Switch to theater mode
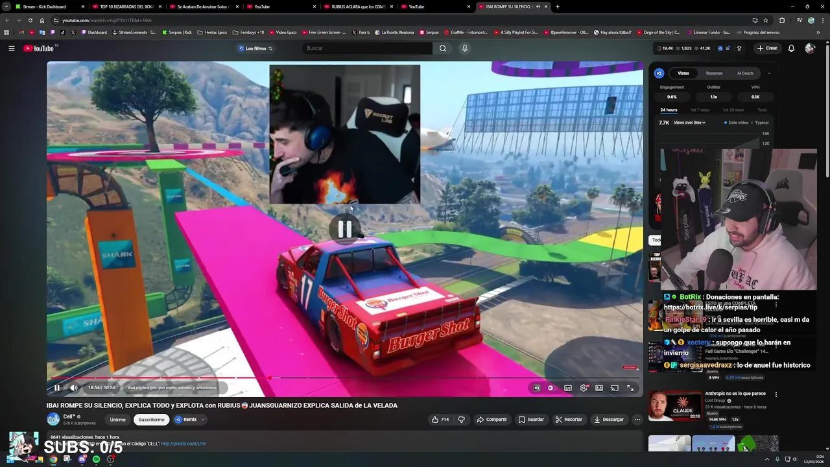830x467 pixels. pyautogui.click(x=599, y=388)
